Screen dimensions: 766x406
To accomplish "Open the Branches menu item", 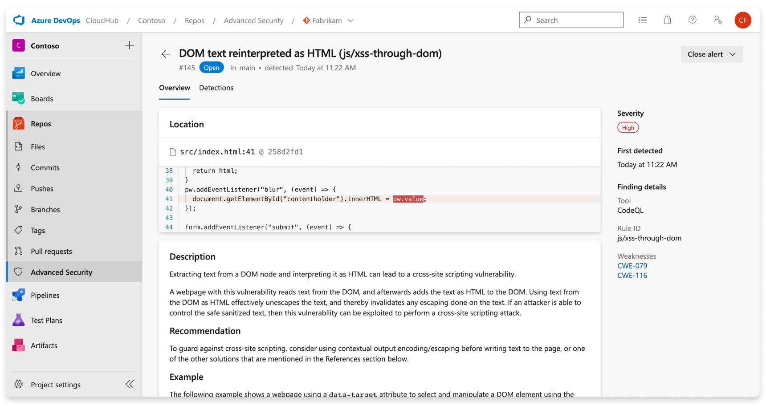I will [74, 209].
